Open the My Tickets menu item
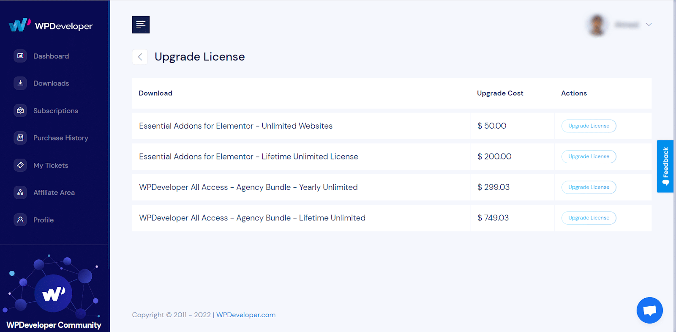The height and width of the screenshot is (332, 676). tap(51, 165)
